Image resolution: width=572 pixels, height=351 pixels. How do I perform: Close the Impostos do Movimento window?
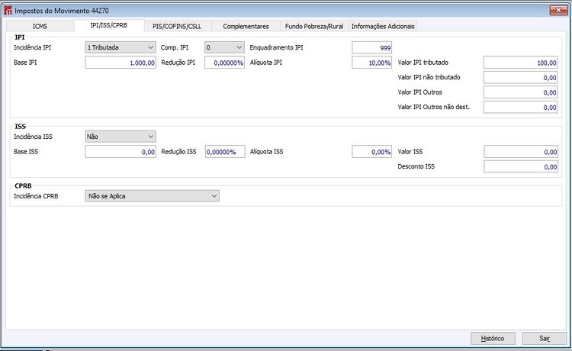(x=558, y=10)
